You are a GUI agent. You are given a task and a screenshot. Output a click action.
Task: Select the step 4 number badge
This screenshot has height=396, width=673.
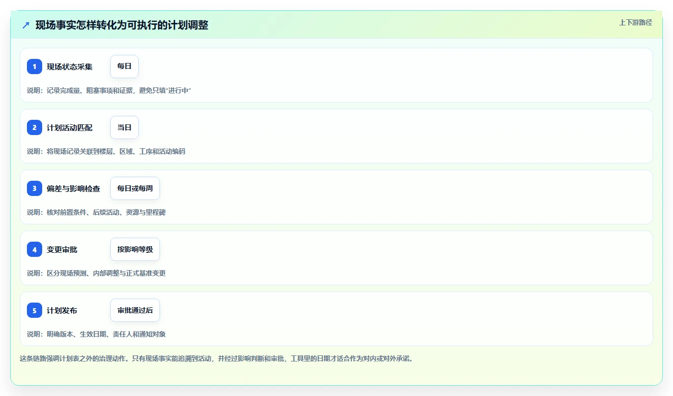[x=35, y=249]
